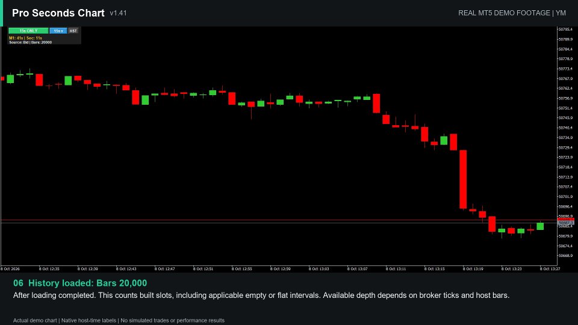578x325 pixels.
Task: Click the '8 Oct 13:19' time axis label
Action: 473,269
